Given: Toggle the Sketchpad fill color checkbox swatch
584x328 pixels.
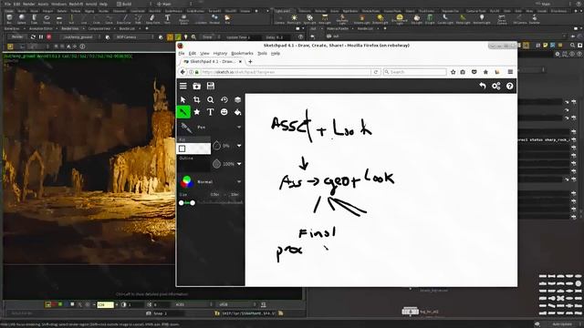Looking at the screenshot, I should [x=182, y=149].
